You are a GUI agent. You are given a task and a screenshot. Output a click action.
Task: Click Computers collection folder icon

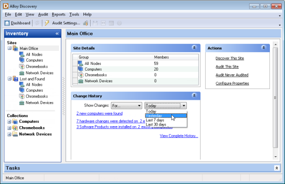click(x=15, y=121)
